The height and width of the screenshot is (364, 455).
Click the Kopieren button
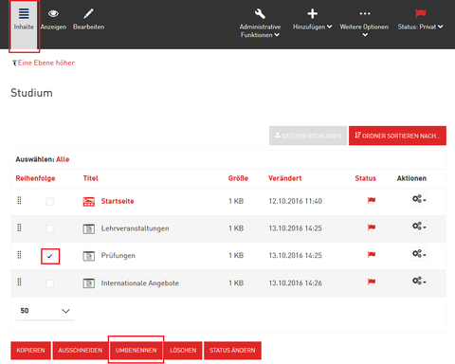30,351
